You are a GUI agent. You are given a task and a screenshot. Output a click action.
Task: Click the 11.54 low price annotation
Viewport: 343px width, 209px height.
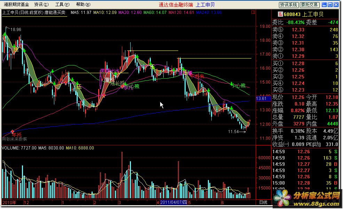click(233, 132)
